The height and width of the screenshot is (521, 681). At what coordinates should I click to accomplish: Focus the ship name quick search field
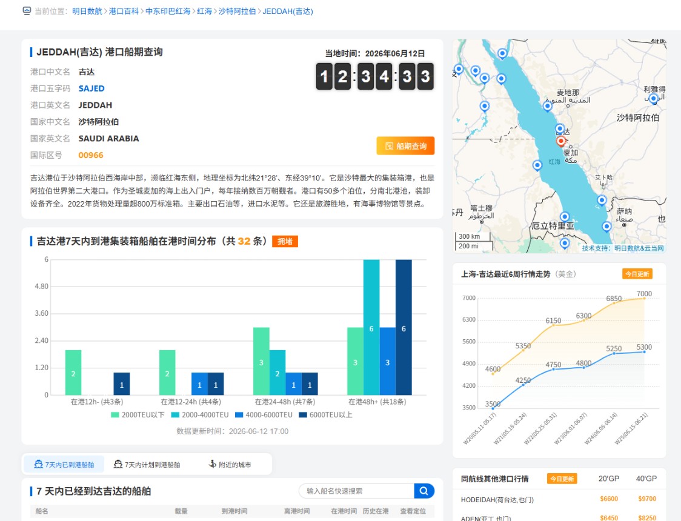point(357,491)
